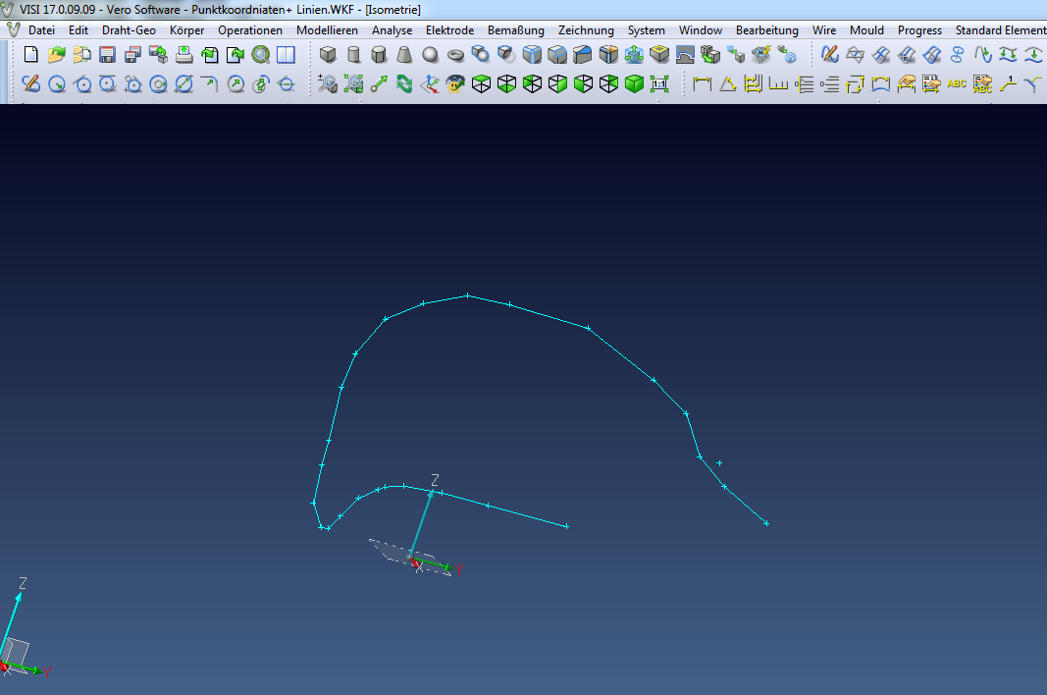Toggle the split window layout icon
1047x695 pixels.
286,55
